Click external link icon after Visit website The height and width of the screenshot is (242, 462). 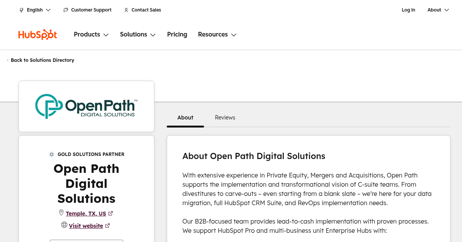pos(107,225)
